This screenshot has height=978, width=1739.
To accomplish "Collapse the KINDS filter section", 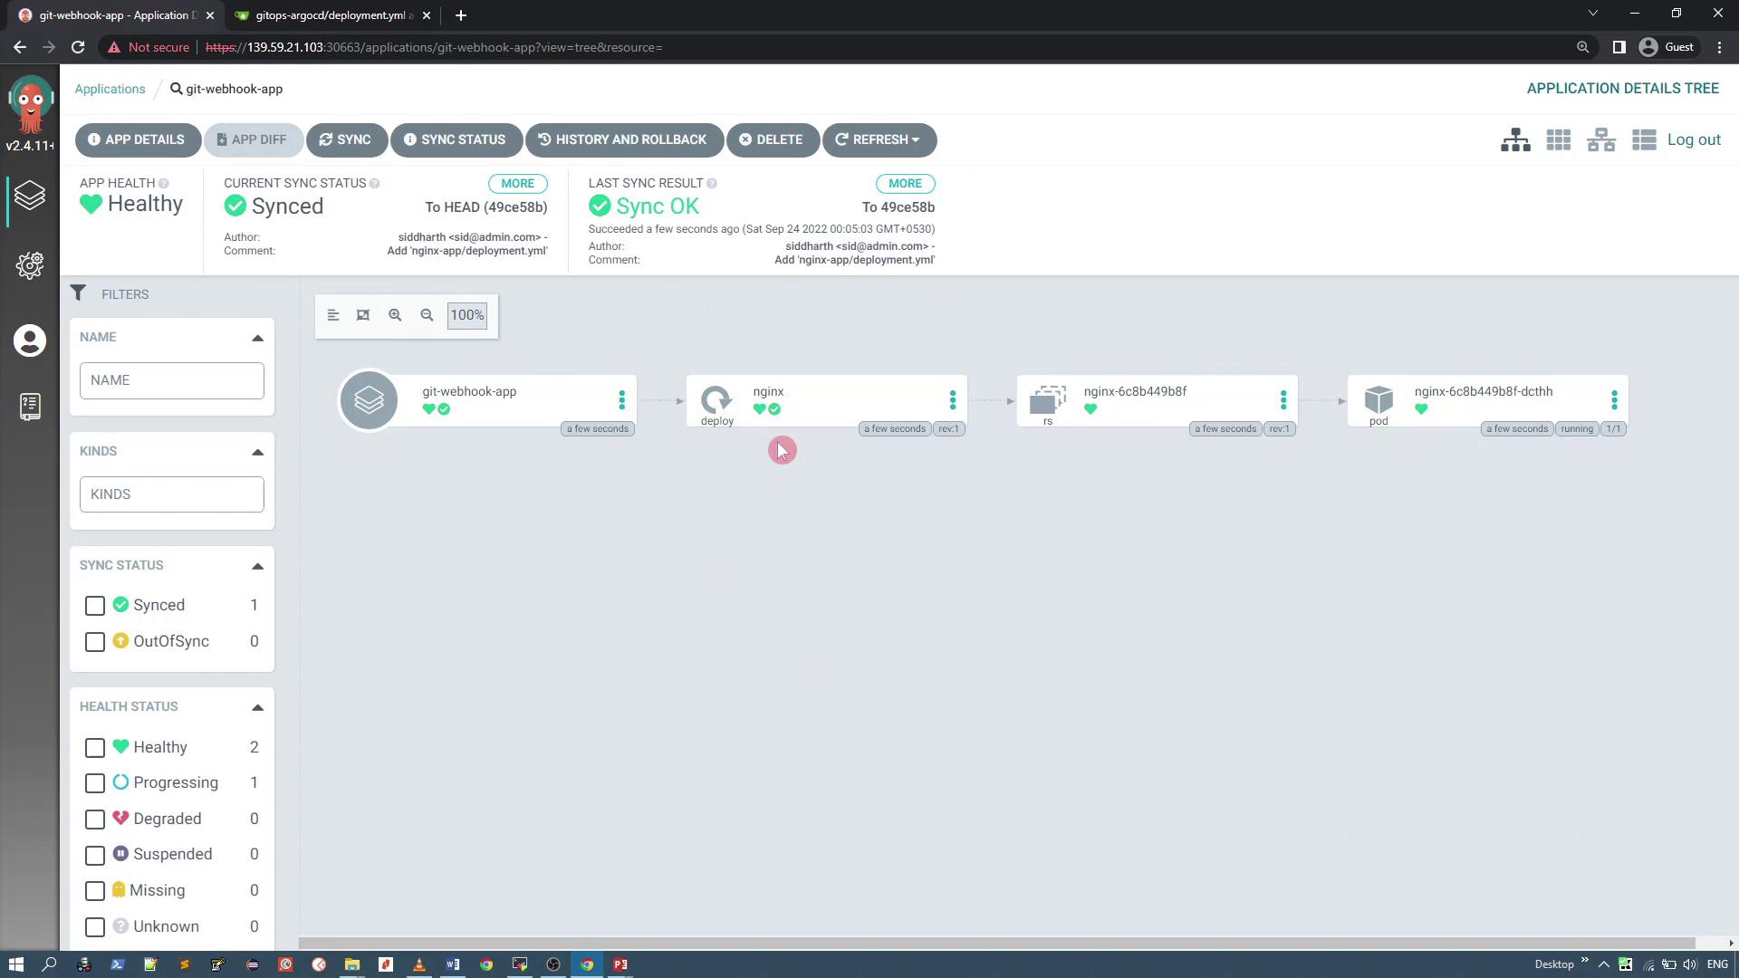I will (257, 452).
